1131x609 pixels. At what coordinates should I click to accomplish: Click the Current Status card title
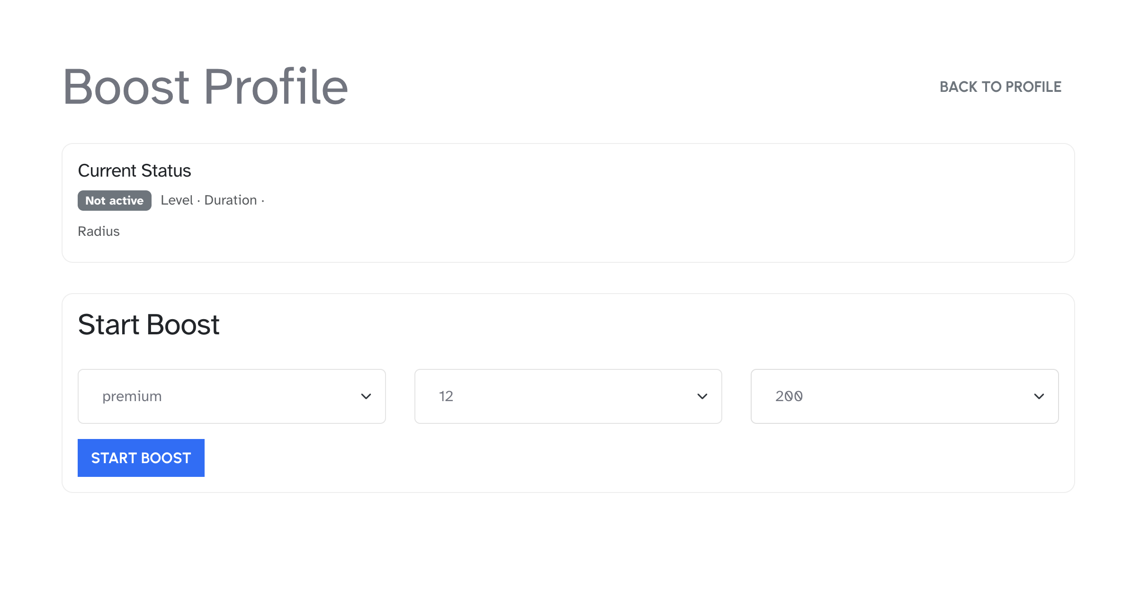(135, 171)
